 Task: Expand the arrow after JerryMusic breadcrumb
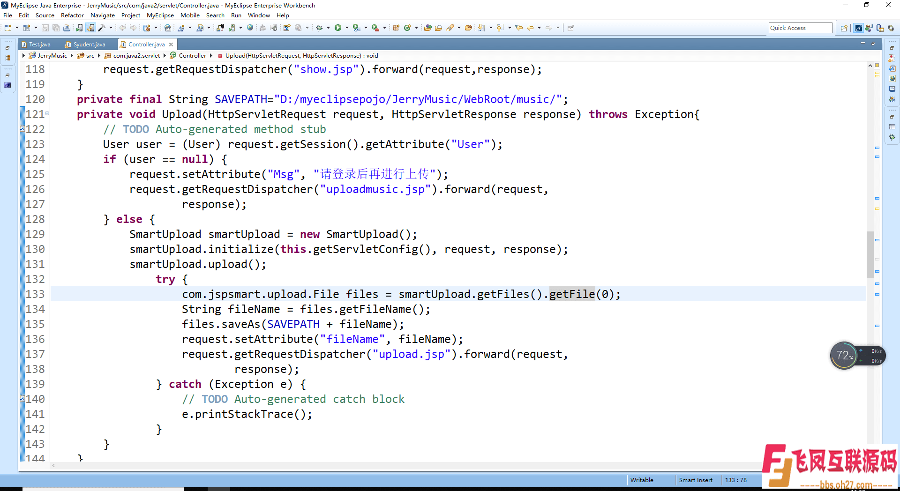click(x=72, y=56)
